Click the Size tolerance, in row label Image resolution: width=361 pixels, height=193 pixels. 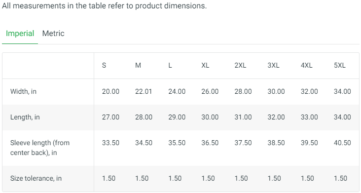[x=36, y=178]
